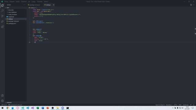Open the Extensions view
This screenshot has height=110, width=196.
coord(2,27)
